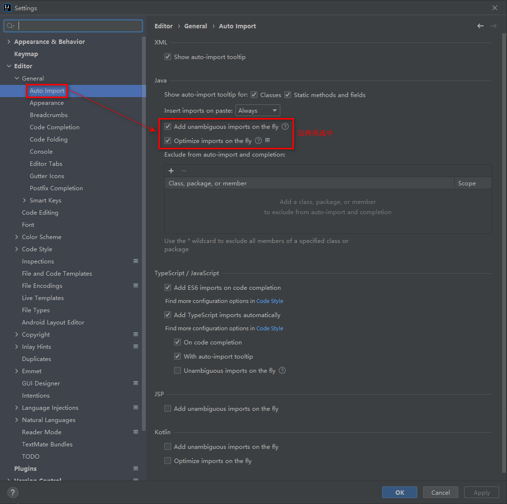Click project icon beside Plugins
The image size is (507, 504).
coord(136,468)
